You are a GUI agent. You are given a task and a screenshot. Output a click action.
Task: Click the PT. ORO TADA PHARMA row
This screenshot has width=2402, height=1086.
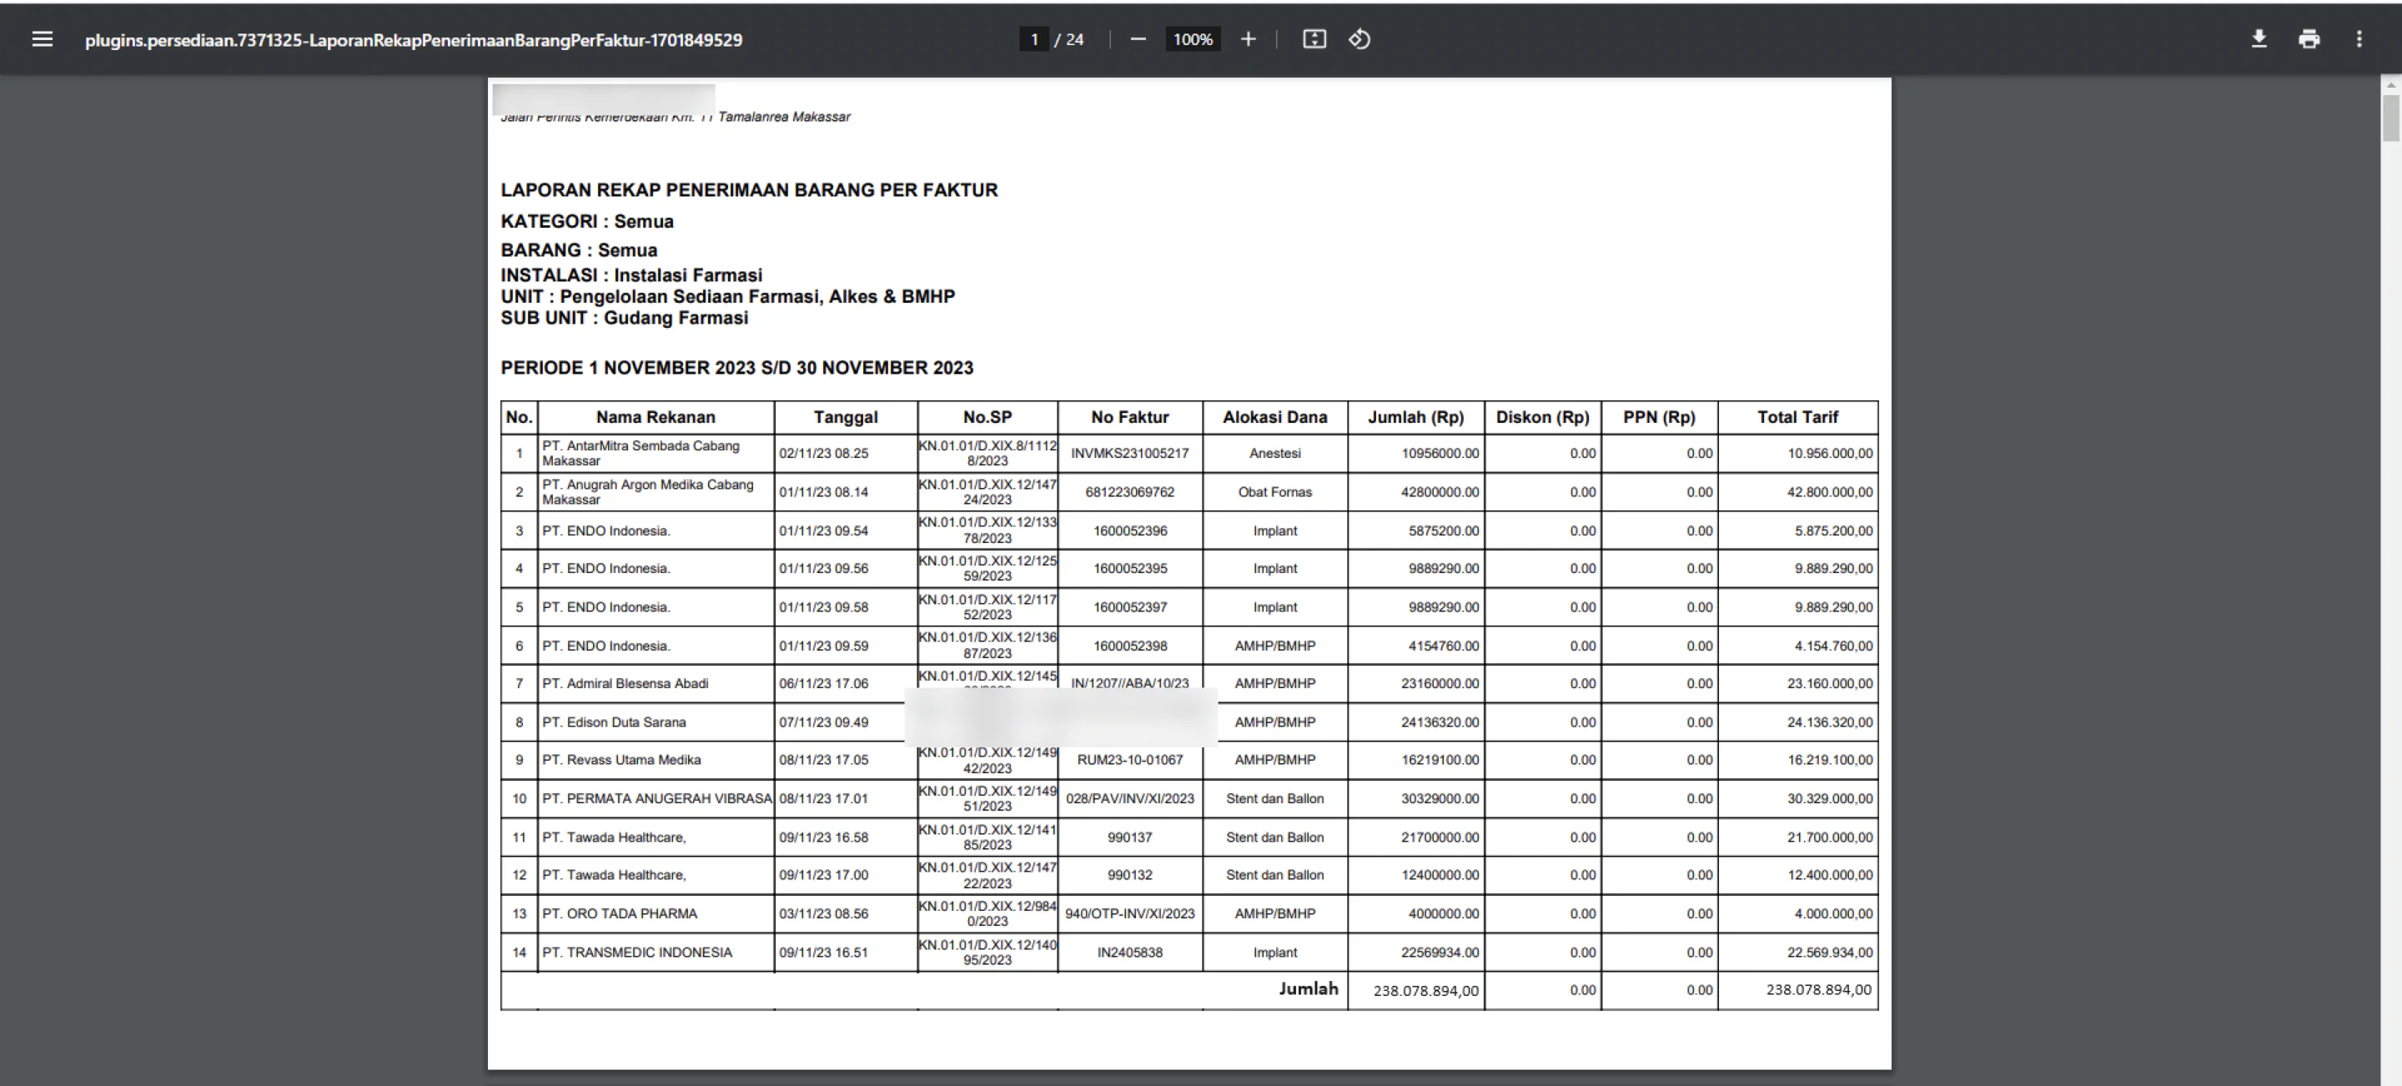1188,914
